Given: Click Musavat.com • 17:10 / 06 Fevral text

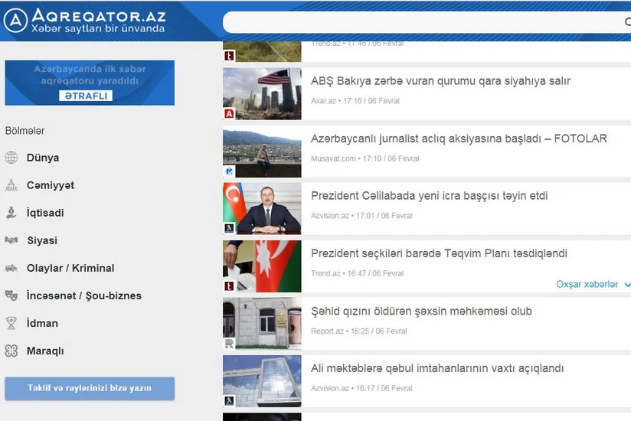Looking at the screenshot, I should click(365, 158).
